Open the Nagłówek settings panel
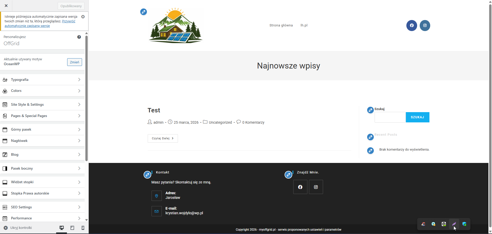 point(42,141)
